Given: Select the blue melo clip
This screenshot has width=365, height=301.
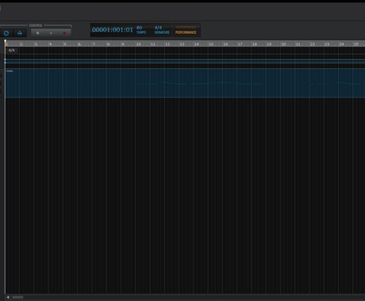Looking at the screenshot, I should (185, 83).
